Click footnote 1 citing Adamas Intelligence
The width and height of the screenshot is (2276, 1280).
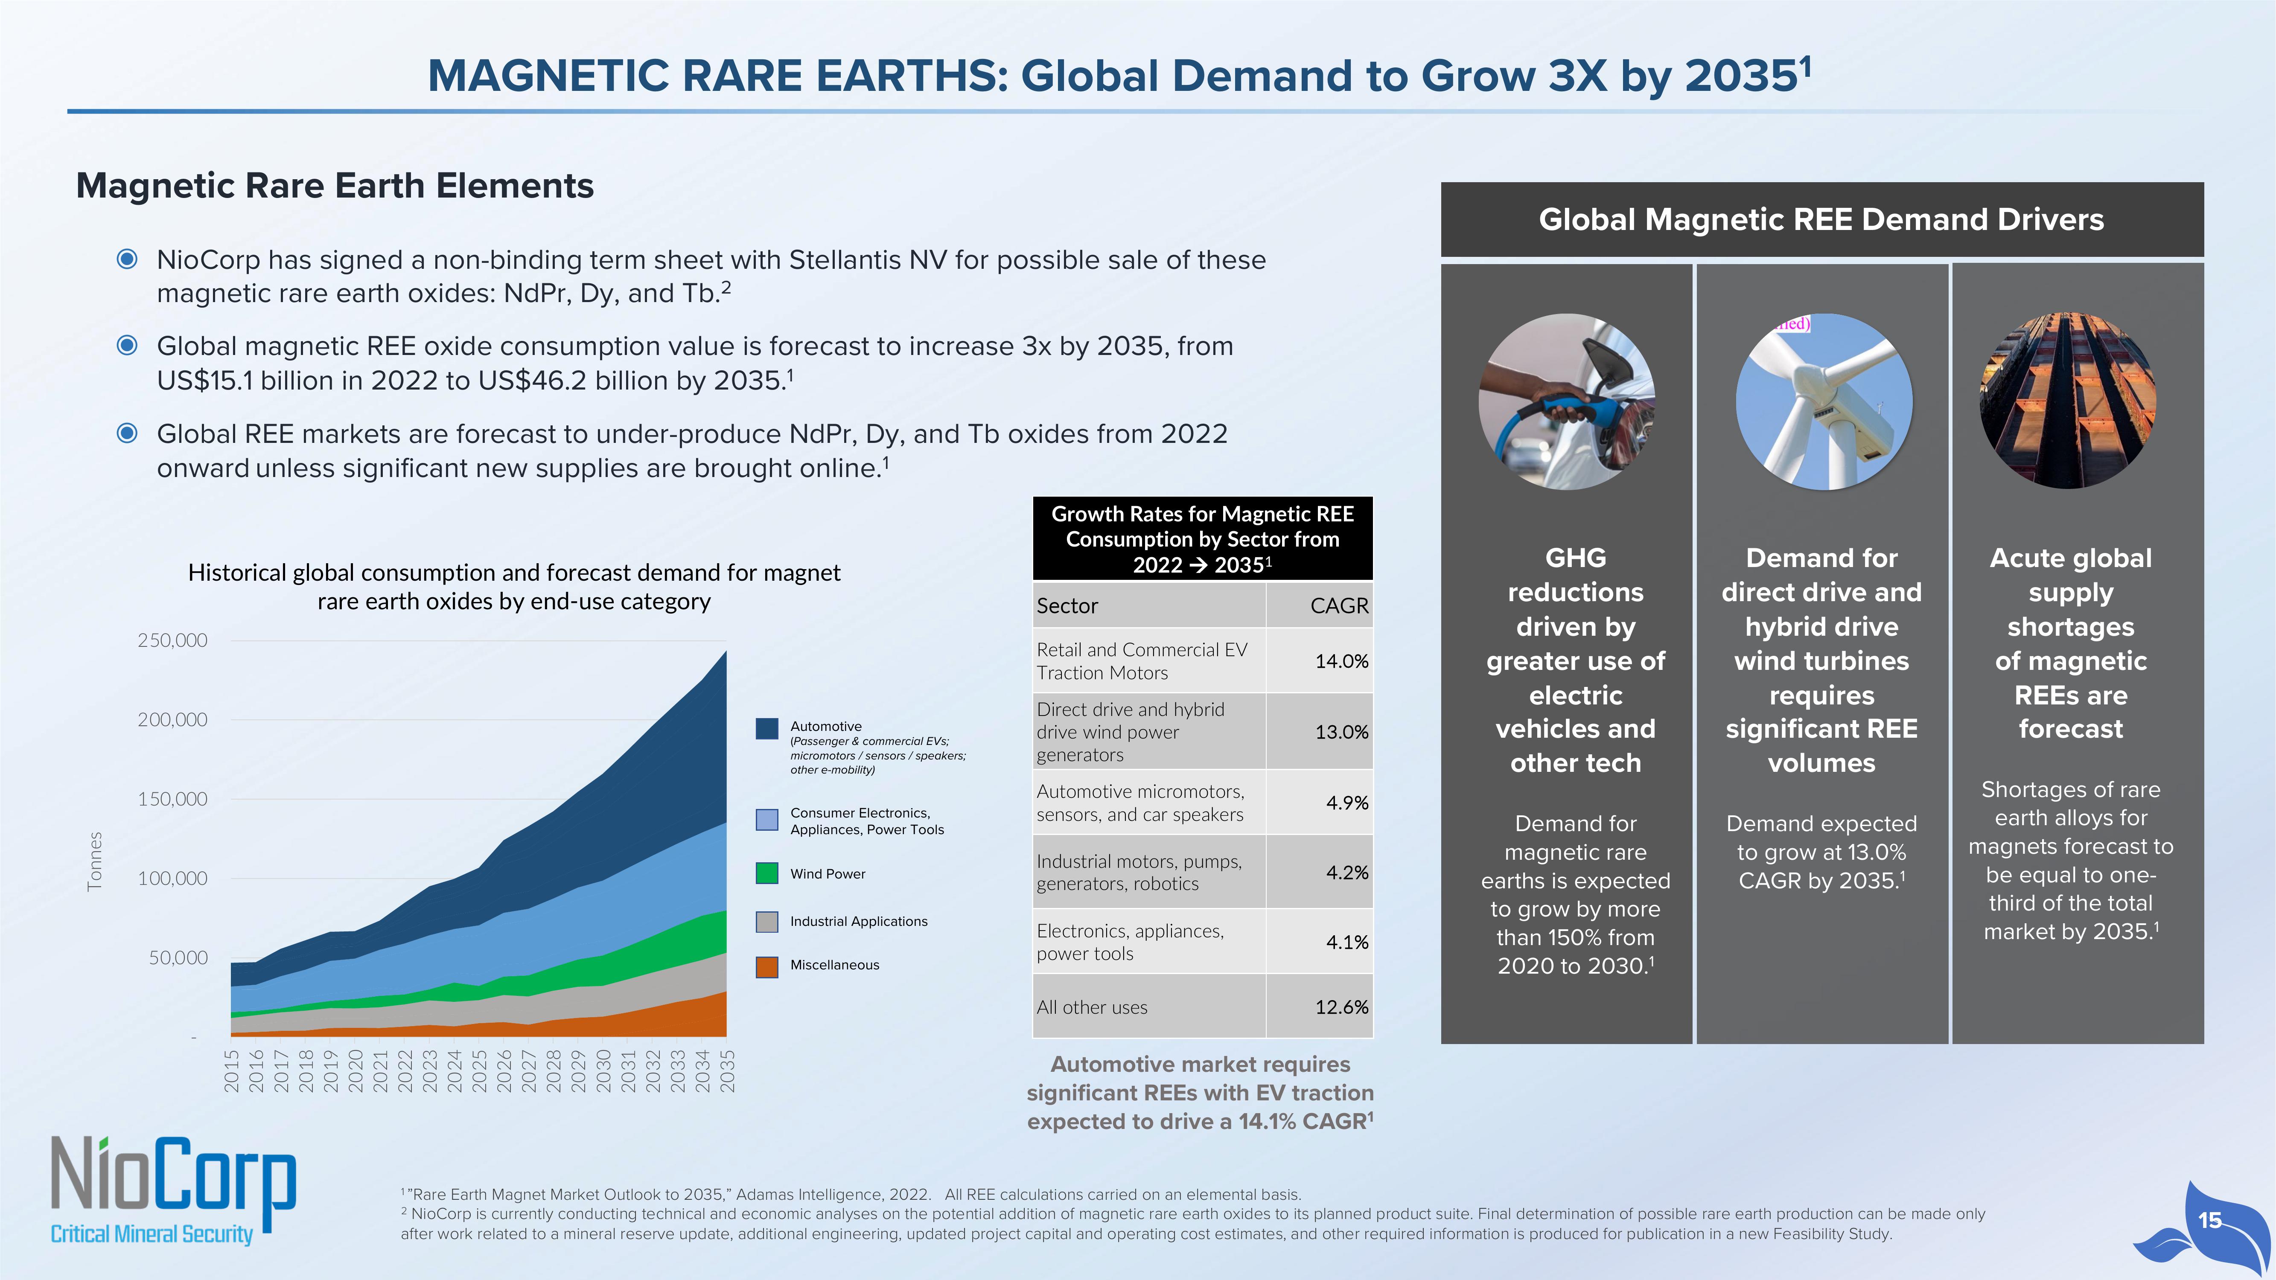click(851, 1194)
